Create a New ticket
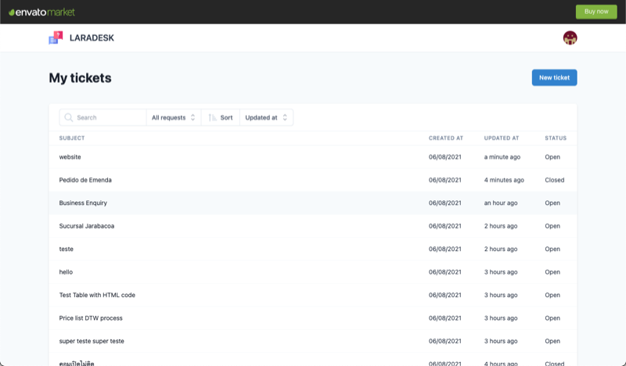 [x=554, y=77]
